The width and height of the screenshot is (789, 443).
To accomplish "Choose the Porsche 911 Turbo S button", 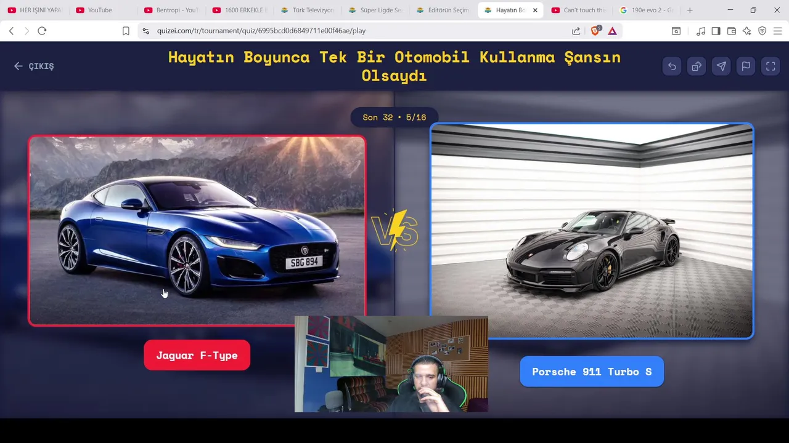I will coord(592,372).
